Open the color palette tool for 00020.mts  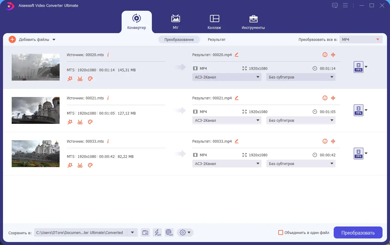pos(90,79)
